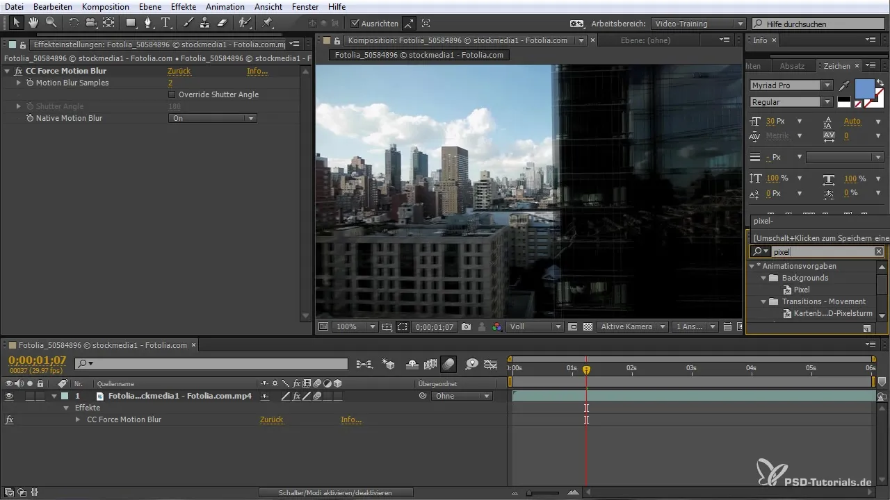Expand the Motion Blur Samples property
Screen dimensions: 890x500
(19, 83)
